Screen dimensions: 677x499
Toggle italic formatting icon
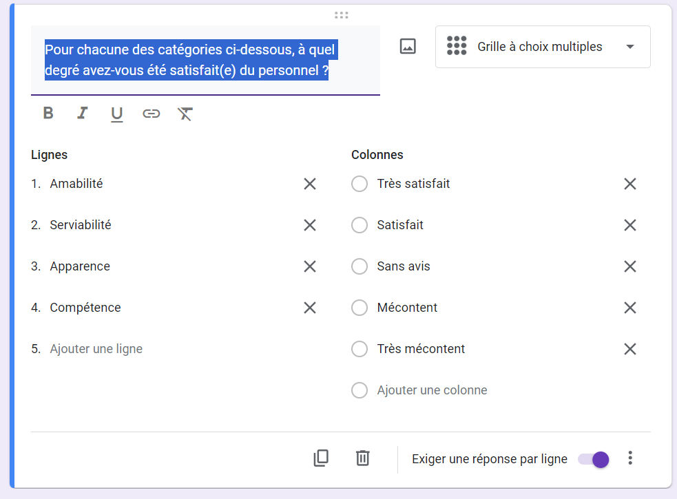click(83, 114)
